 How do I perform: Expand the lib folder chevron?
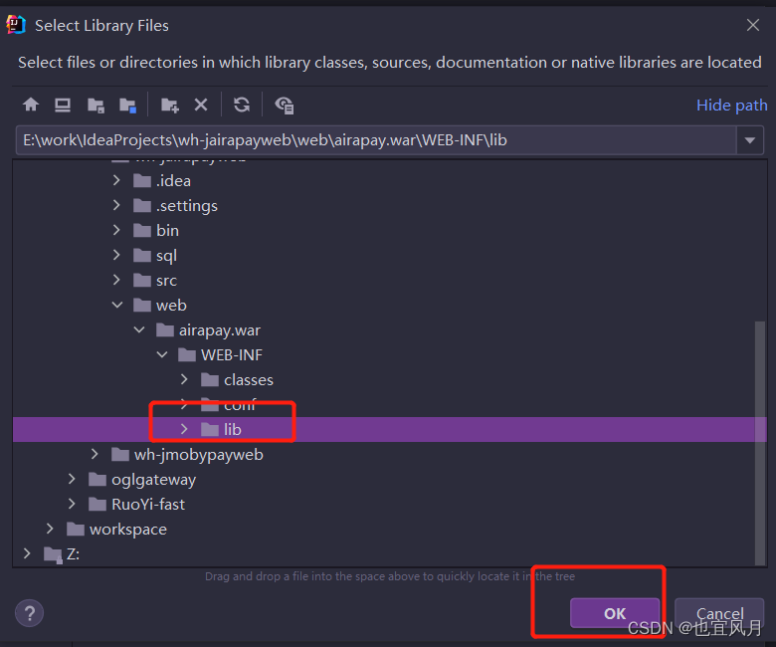(184, 429)
